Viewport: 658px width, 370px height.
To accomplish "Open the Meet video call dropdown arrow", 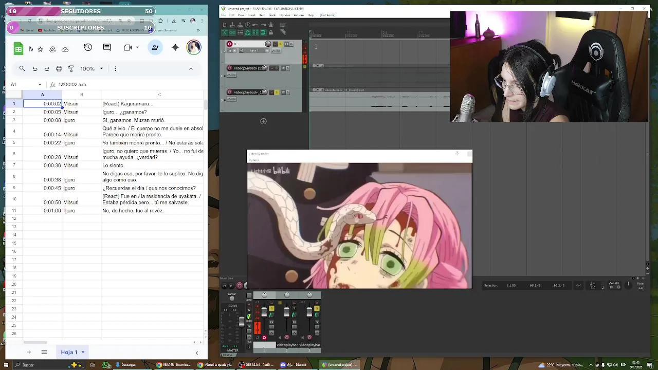I will click(137, 47).
